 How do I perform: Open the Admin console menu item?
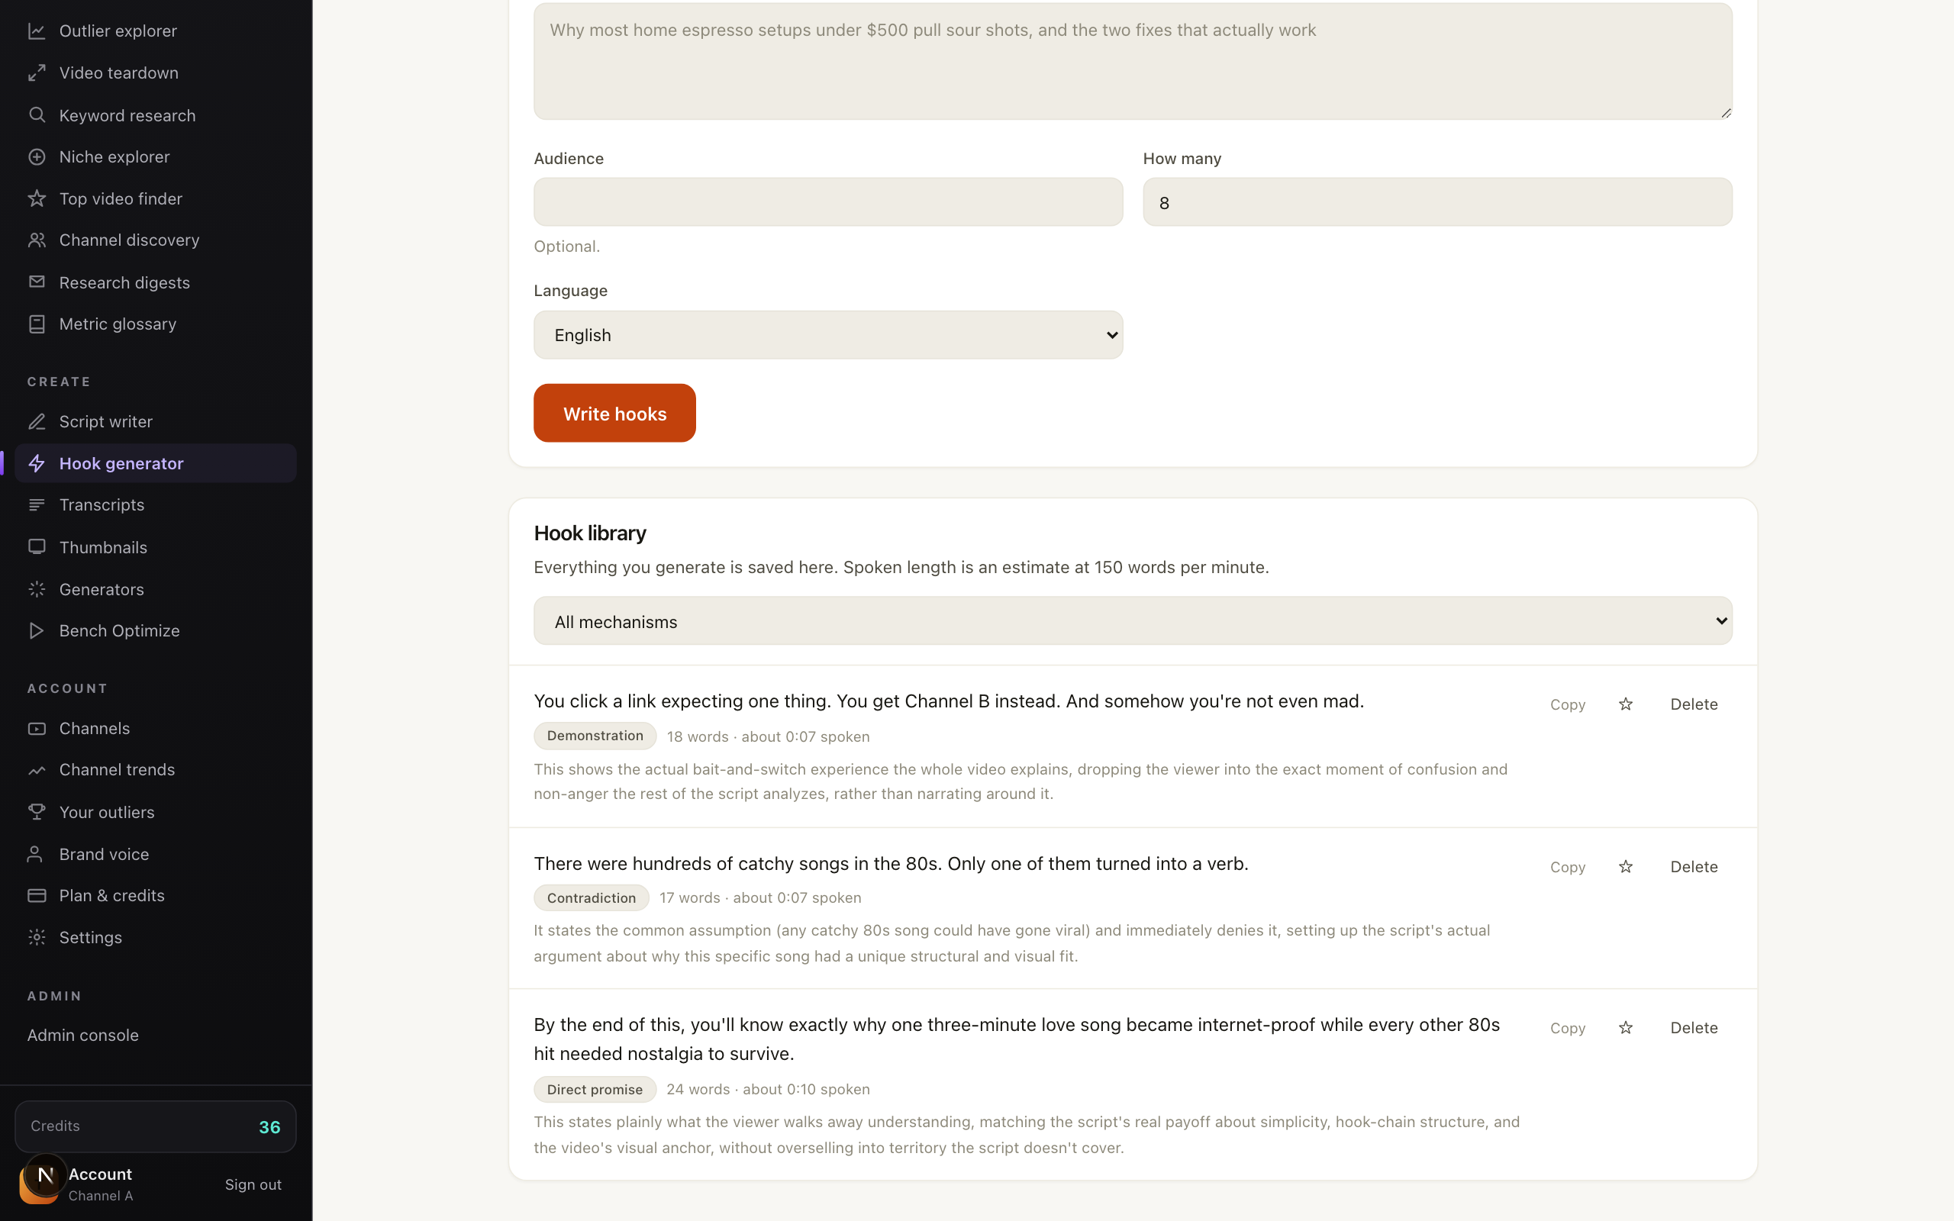[x=82, y=1035]
